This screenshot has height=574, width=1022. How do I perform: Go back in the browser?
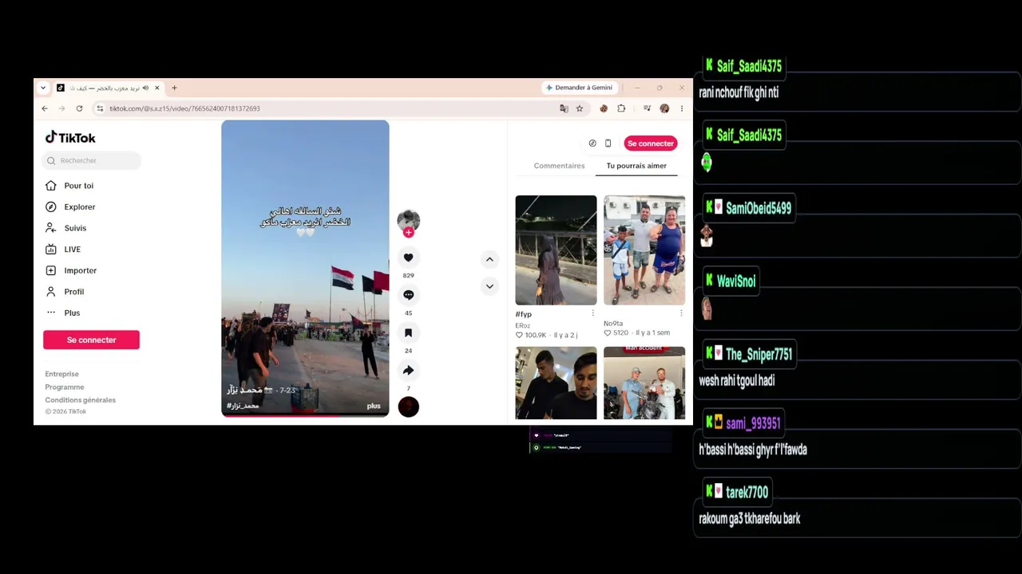click(45, 108)
